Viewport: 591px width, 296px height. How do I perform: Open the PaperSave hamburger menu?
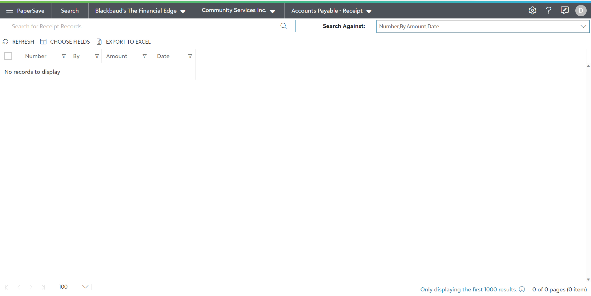pyautogui.click(x=10, y=11)
